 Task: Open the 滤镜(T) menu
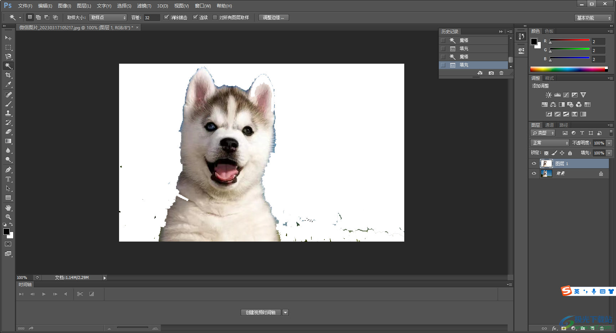pyautogui.click(x=144, y=6)
